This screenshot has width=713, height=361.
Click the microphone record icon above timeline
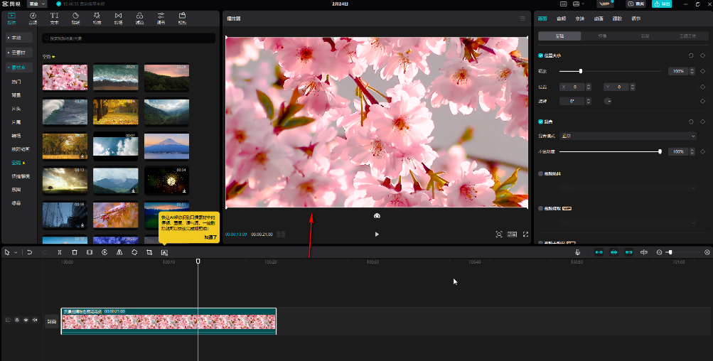tap(577, 252)
